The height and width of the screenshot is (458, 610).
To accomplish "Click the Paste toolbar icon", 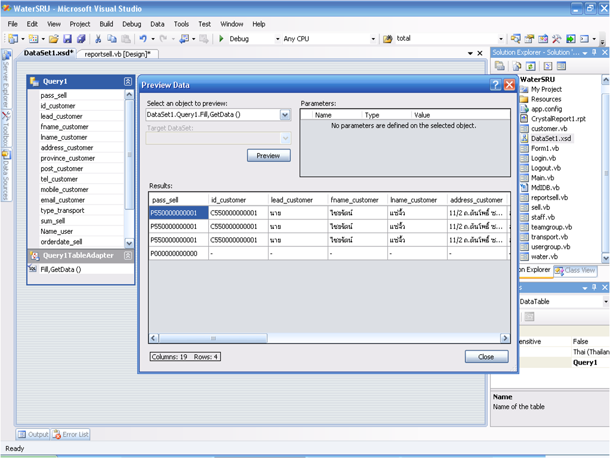I will pos(126,39).
